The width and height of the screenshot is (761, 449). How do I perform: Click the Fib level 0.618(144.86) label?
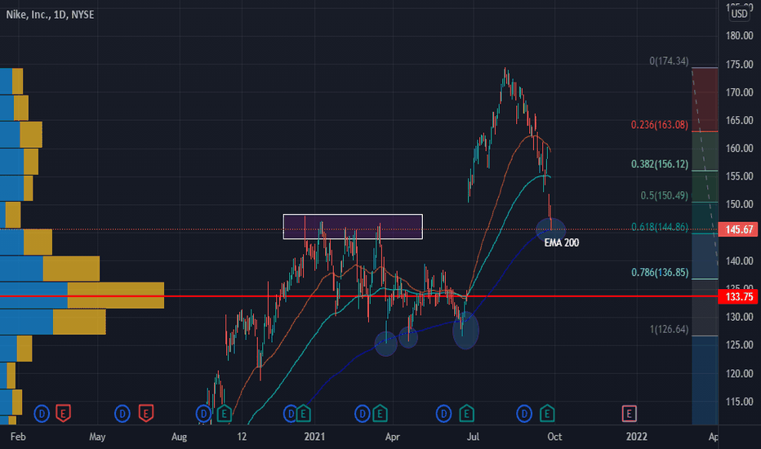click(x=660, y=227)
